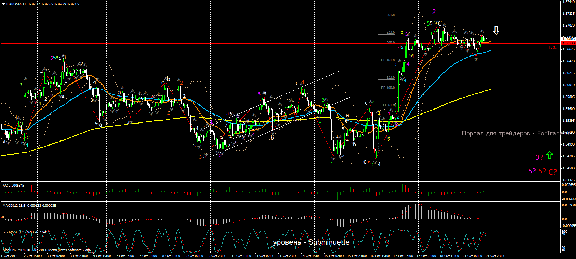Click the 1.36010 price scale value
This screenshot has height=259, width=576.
(x=568, y=85)
